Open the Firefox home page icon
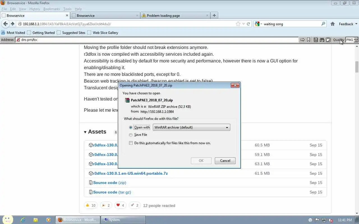Image resolution: width=359 pixels, height=224 pixels. coord(333,24)
